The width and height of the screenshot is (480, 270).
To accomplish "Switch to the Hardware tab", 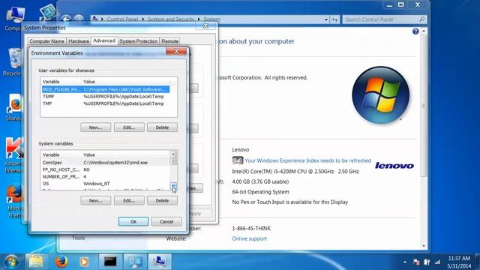I will click(79, 41).
